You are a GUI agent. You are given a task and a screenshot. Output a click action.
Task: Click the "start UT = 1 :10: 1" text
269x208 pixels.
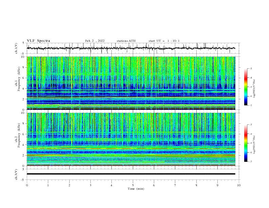[x=164, y=41]
